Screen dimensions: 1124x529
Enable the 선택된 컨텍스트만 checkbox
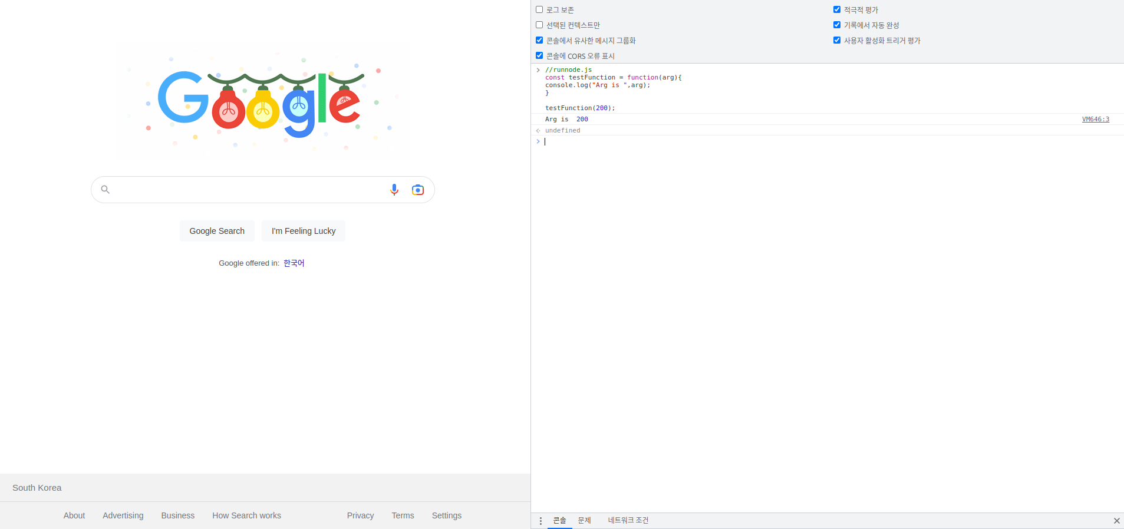[539, 25]
